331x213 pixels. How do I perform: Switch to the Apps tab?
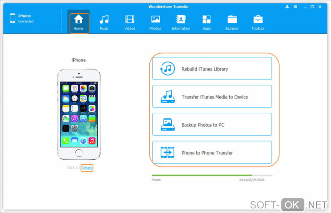point(206,22)
